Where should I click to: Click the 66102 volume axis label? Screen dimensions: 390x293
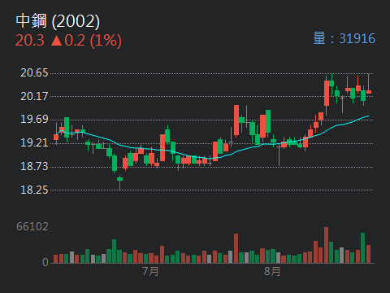coord(32,226)
